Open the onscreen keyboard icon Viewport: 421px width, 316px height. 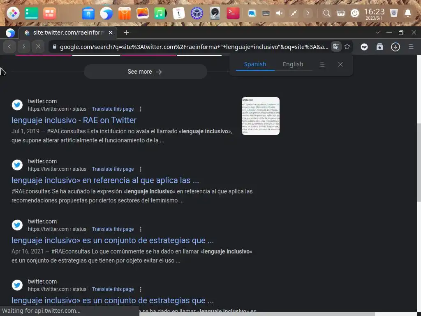pos(341,13)
